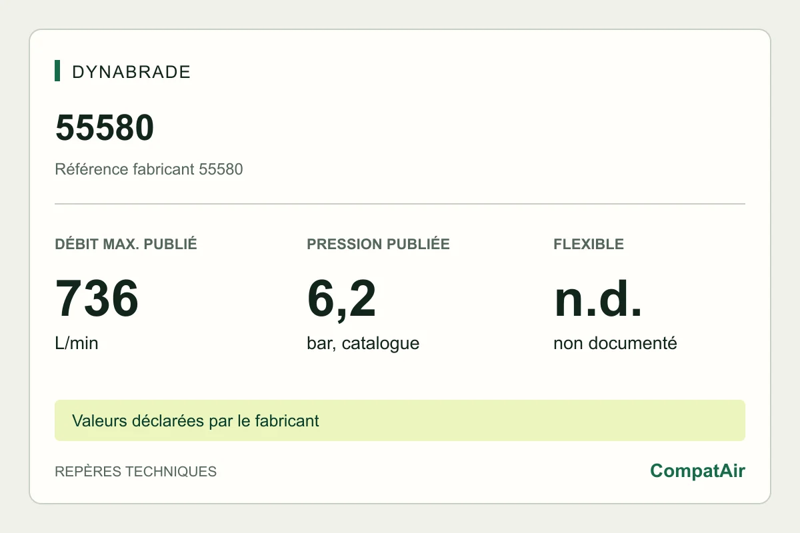Select the 736 flow value
The image size is (800, 533).
97,298
